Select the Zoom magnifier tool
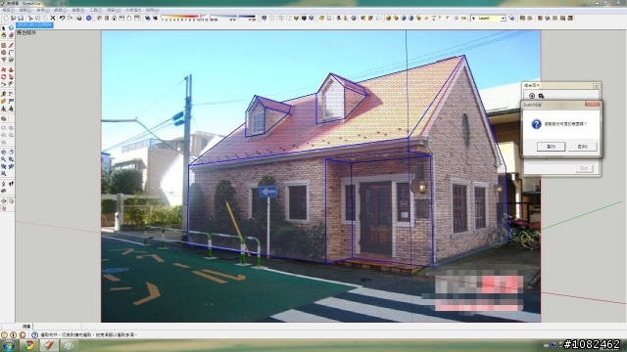Screen dimensions: 627x352 (x=4, y=159)
